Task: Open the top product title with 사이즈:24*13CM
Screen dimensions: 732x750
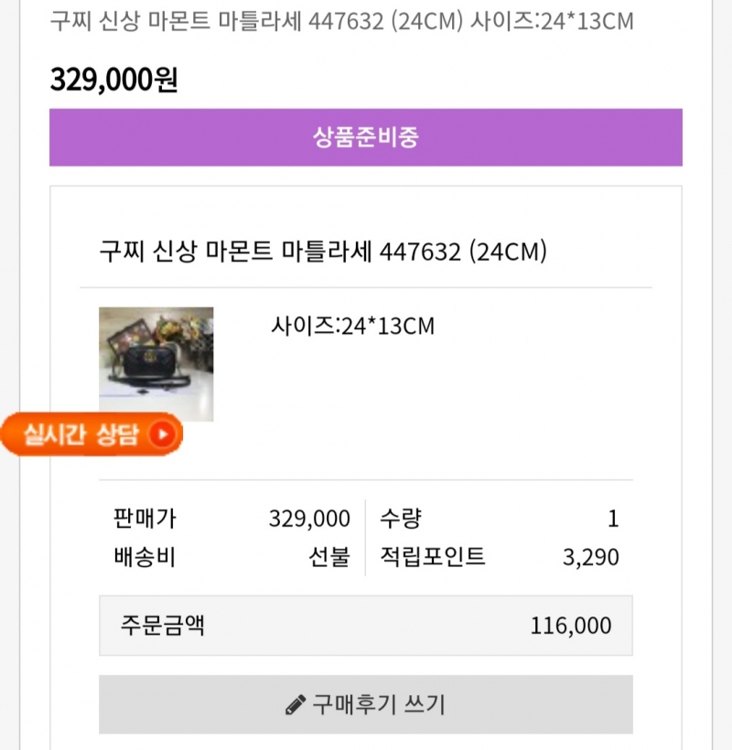Action: 341,21
